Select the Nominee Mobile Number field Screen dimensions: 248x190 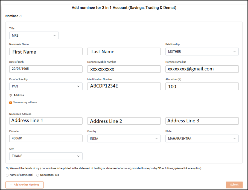click(124, 69)
